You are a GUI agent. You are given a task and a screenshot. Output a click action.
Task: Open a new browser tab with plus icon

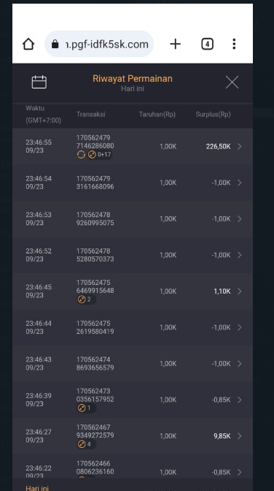(176, 44)
